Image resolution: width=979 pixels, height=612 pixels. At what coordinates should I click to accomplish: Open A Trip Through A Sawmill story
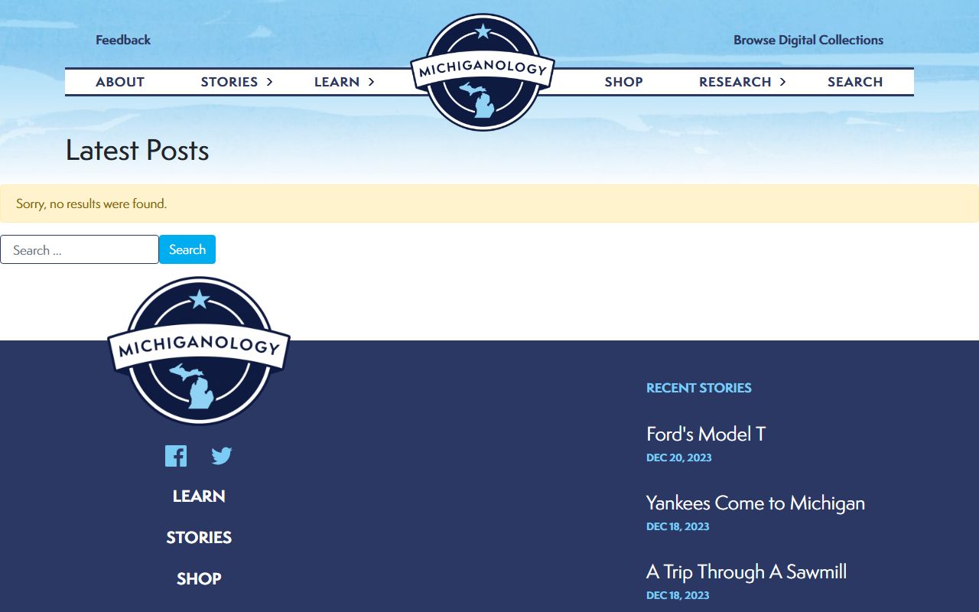[x=746, y=572]
